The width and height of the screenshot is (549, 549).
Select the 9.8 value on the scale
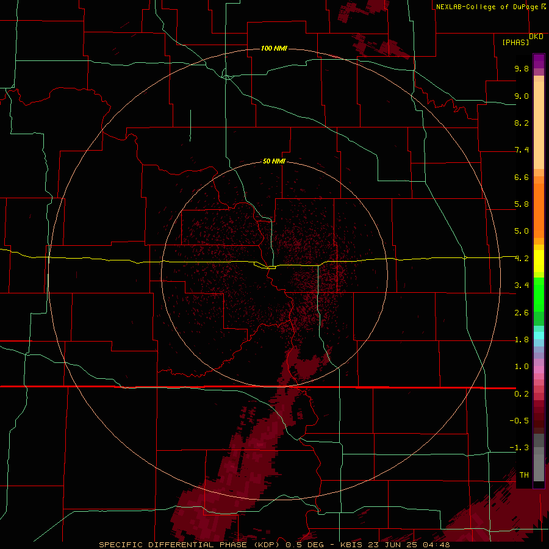coord(522,68)
